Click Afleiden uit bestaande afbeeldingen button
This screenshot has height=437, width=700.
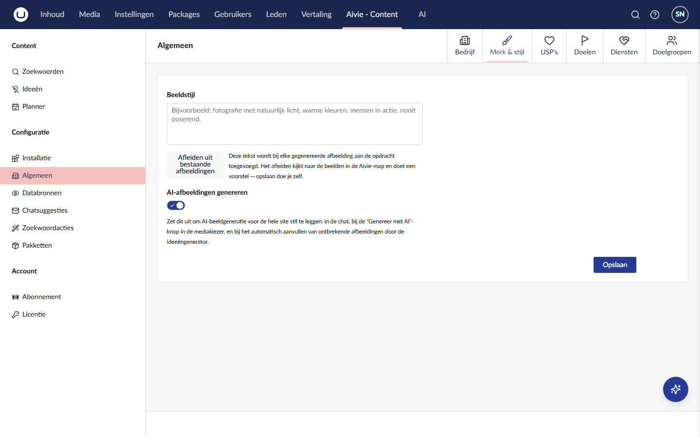coord(195,165)
